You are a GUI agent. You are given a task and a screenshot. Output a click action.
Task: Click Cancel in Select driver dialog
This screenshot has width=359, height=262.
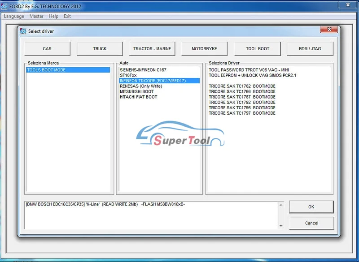click(311, 223)
